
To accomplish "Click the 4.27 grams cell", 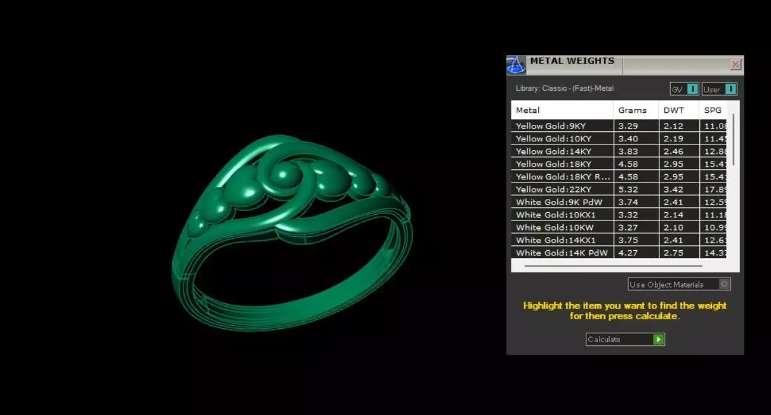I will pyautogui.click(x=636, y=253).
